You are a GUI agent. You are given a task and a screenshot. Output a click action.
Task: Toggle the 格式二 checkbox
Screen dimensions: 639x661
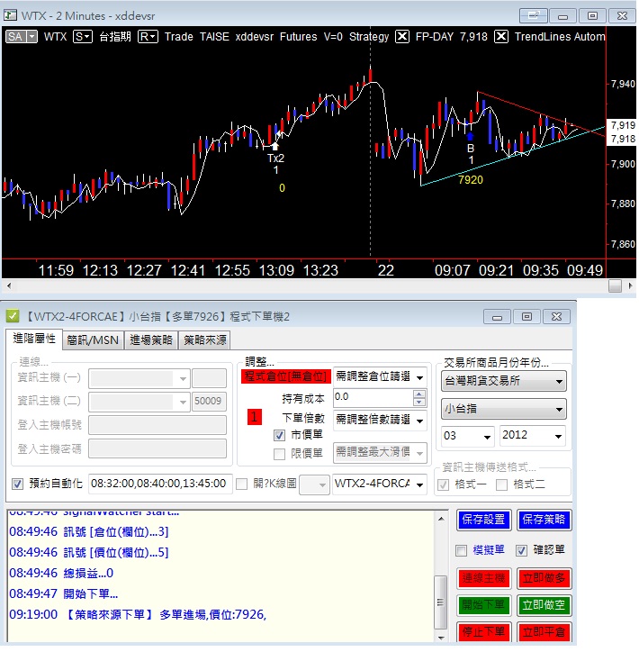[501, 484]
